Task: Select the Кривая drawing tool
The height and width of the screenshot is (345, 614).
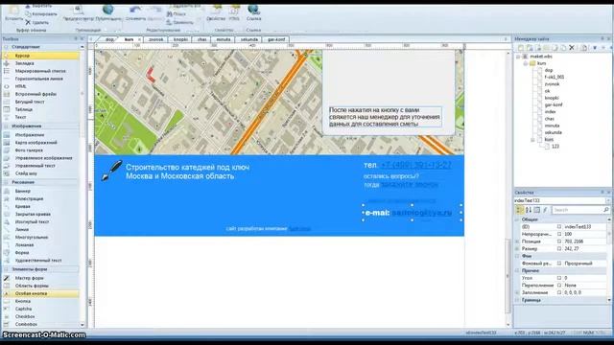Action: 40,206
